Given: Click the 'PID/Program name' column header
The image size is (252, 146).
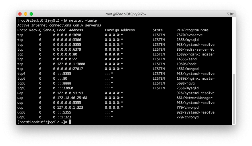Looking at the screenshot, I should [x=193, y=30].
